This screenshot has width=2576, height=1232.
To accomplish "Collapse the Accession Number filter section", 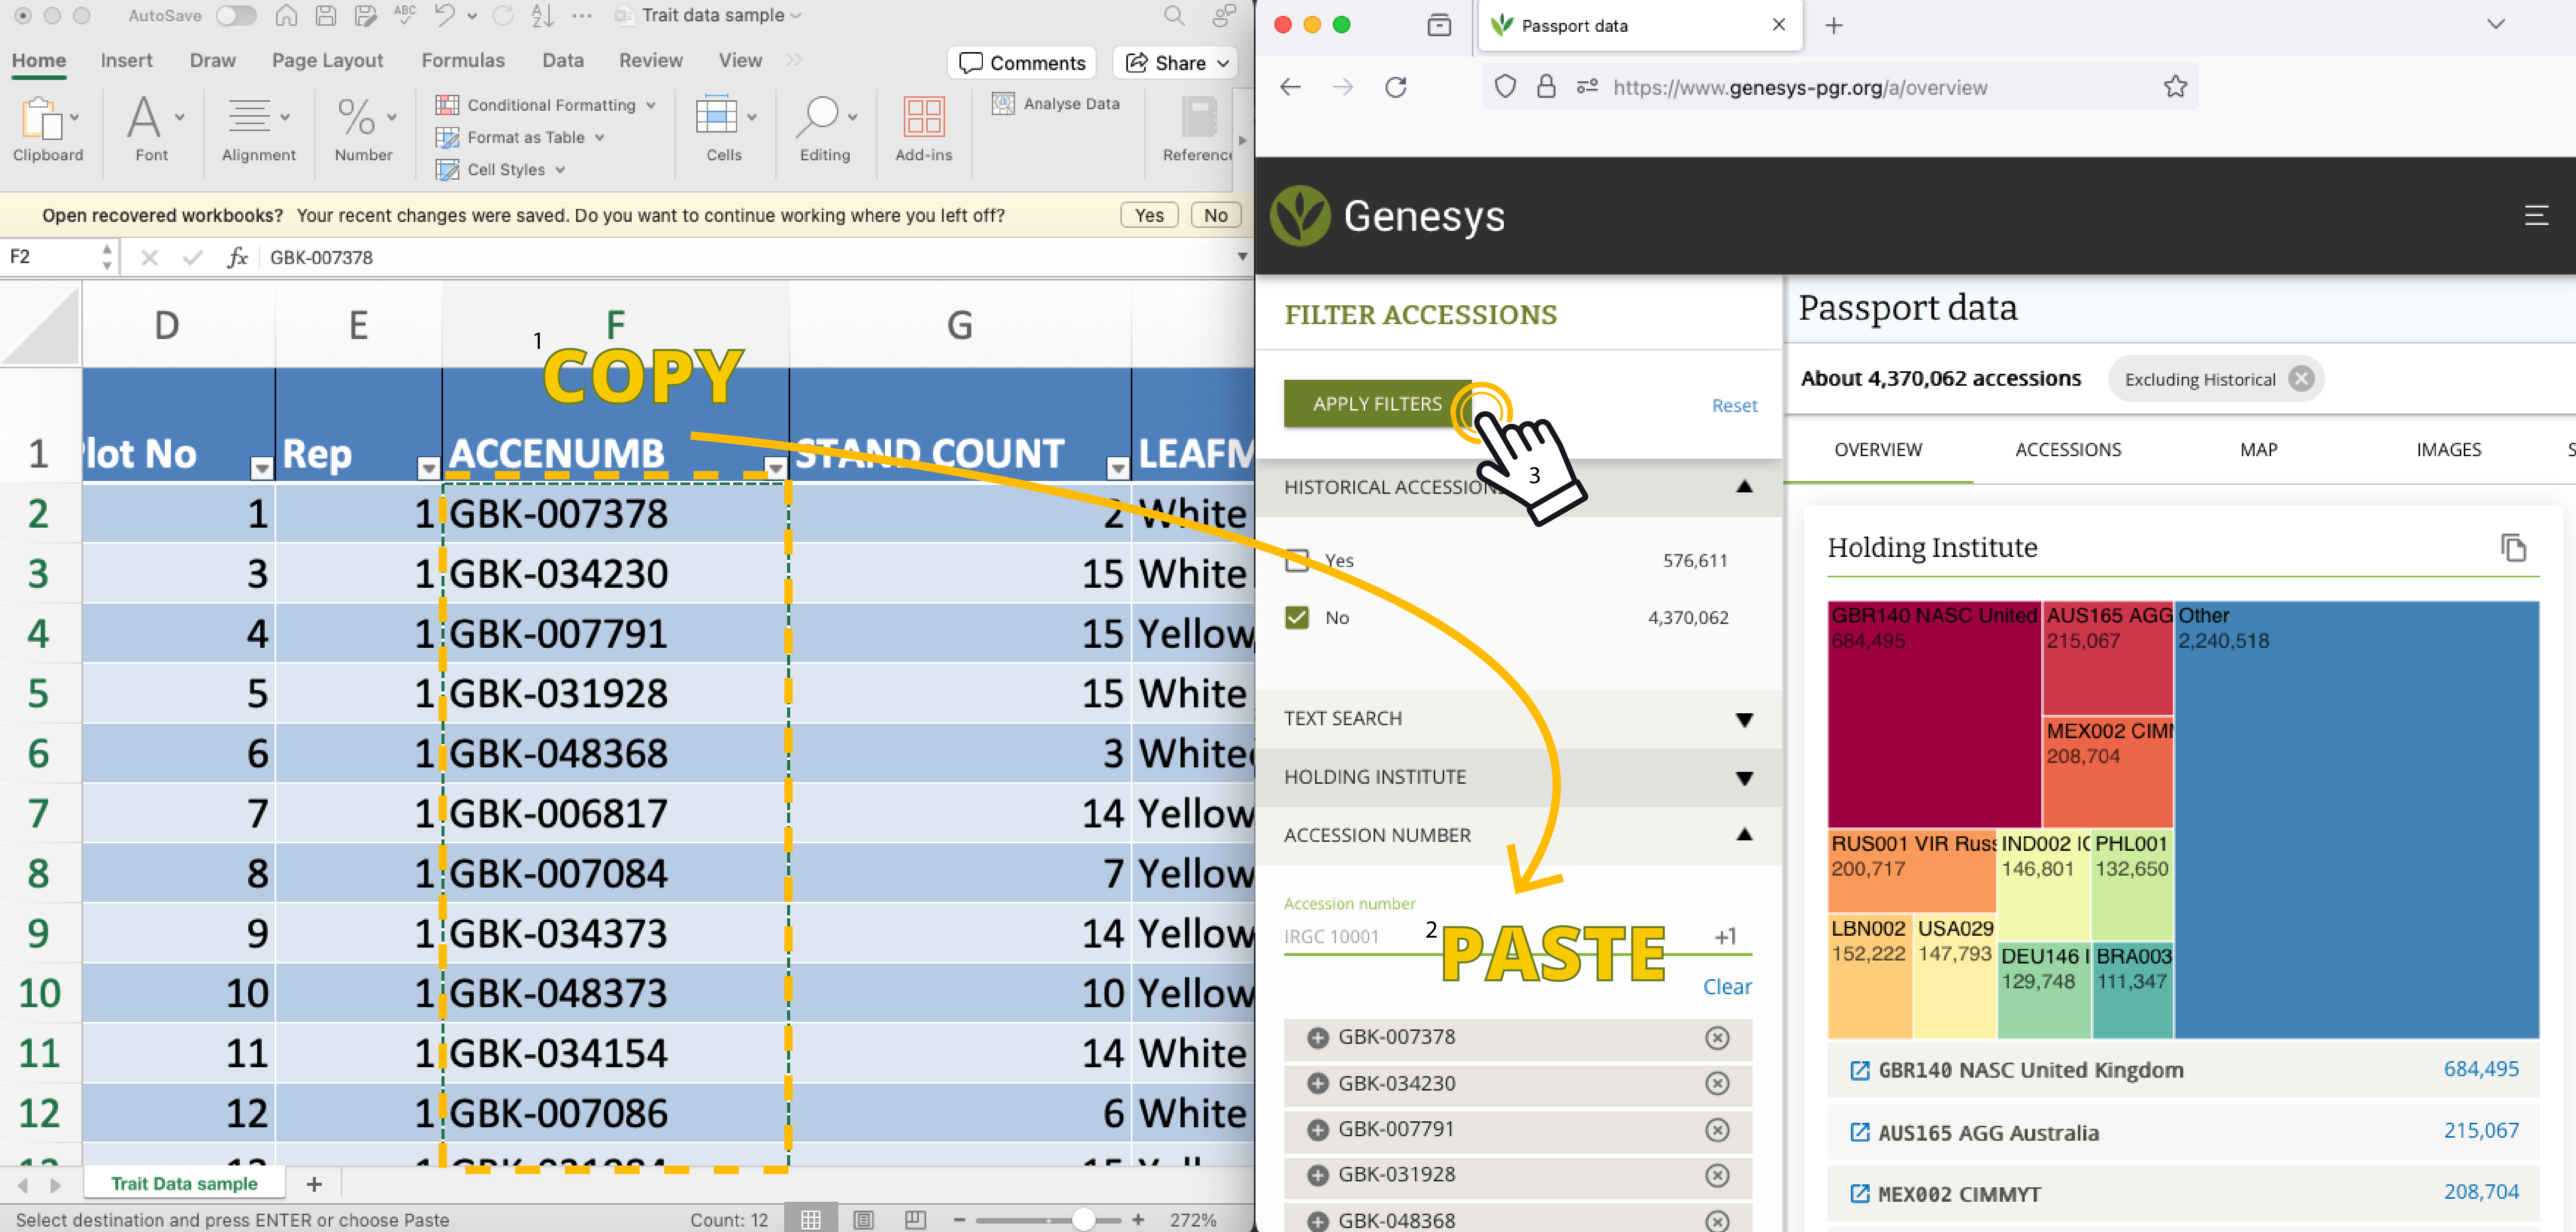I will (x=1744, y=834).
